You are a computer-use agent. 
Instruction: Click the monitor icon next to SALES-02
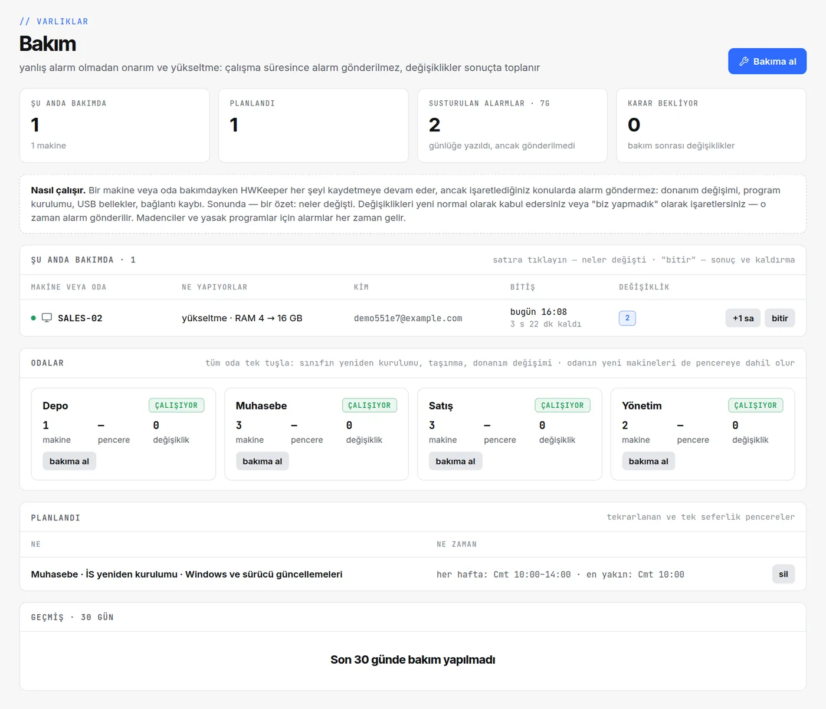click(47, 318)
